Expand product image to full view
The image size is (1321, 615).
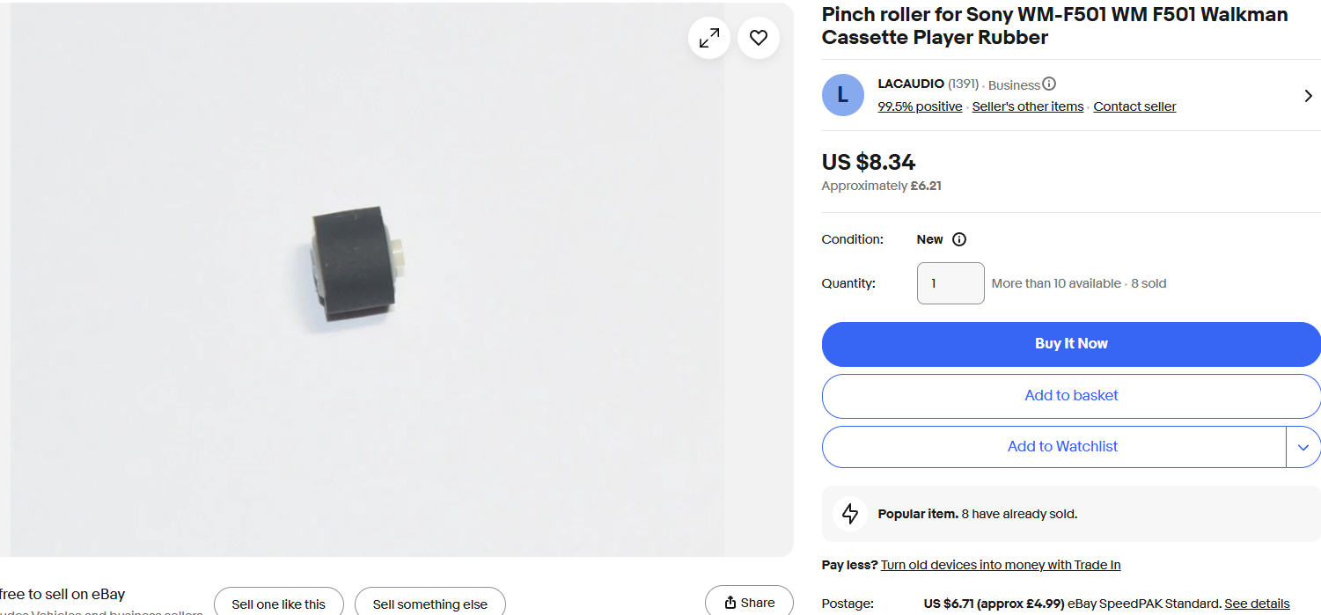708,38
